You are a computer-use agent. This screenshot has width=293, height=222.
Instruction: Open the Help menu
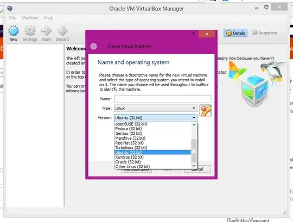click(x=49, y=18)
